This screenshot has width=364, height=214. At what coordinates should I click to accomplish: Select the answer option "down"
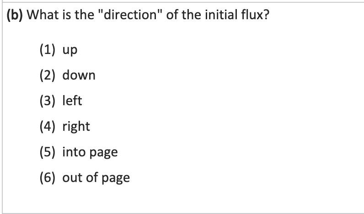[79, 75]
